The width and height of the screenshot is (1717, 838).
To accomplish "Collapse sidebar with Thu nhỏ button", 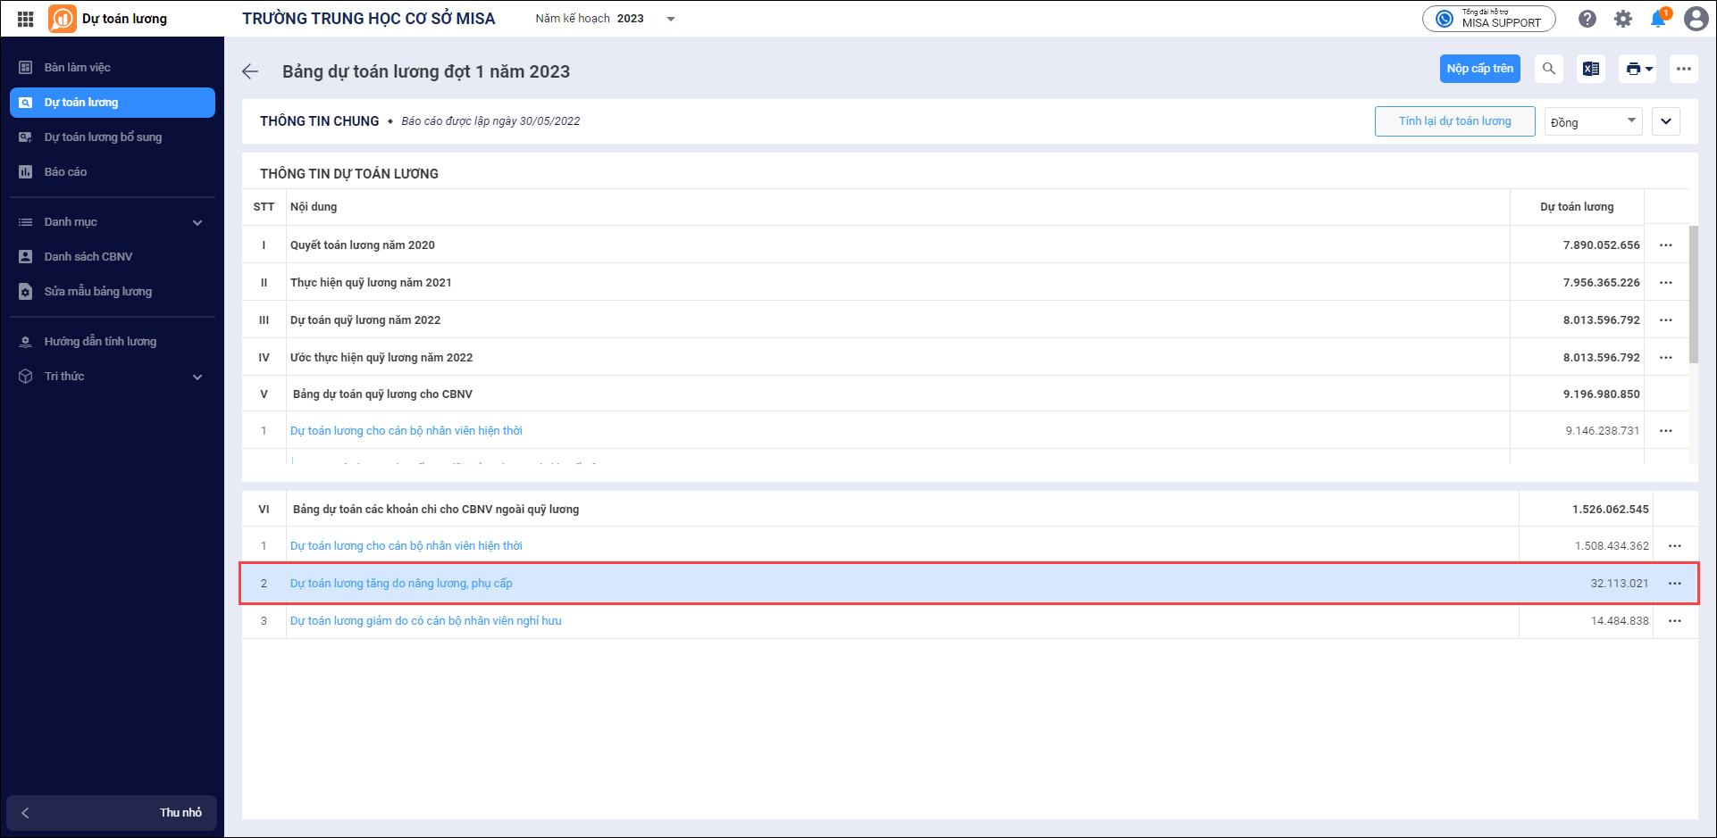I will point(112,813).
